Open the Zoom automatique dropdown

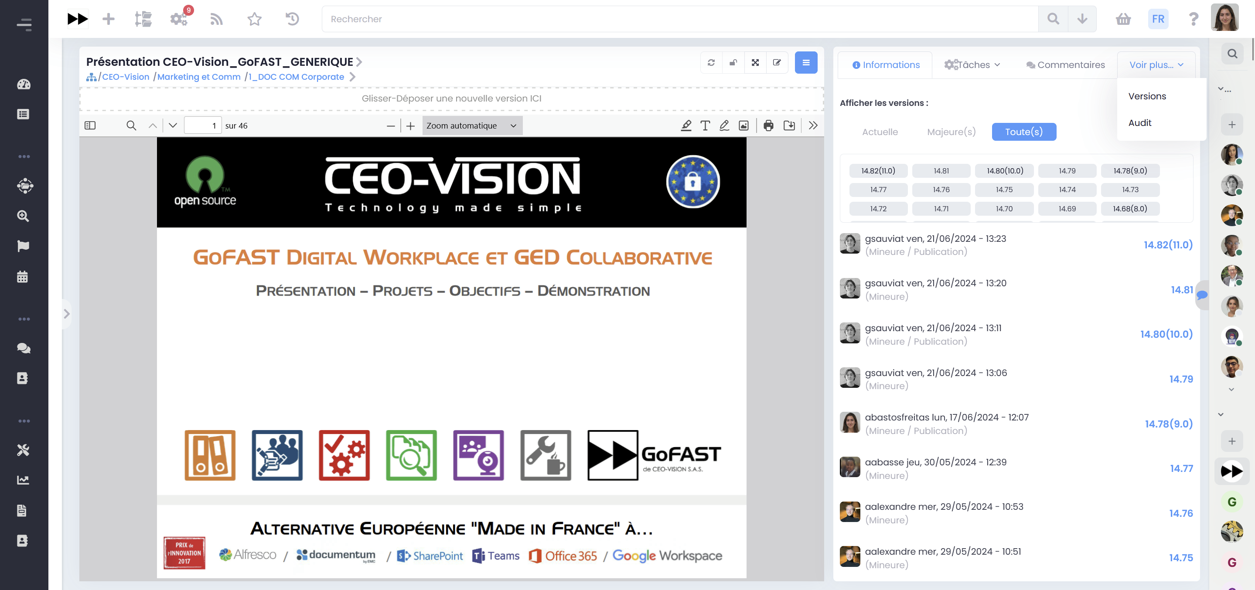471,125
